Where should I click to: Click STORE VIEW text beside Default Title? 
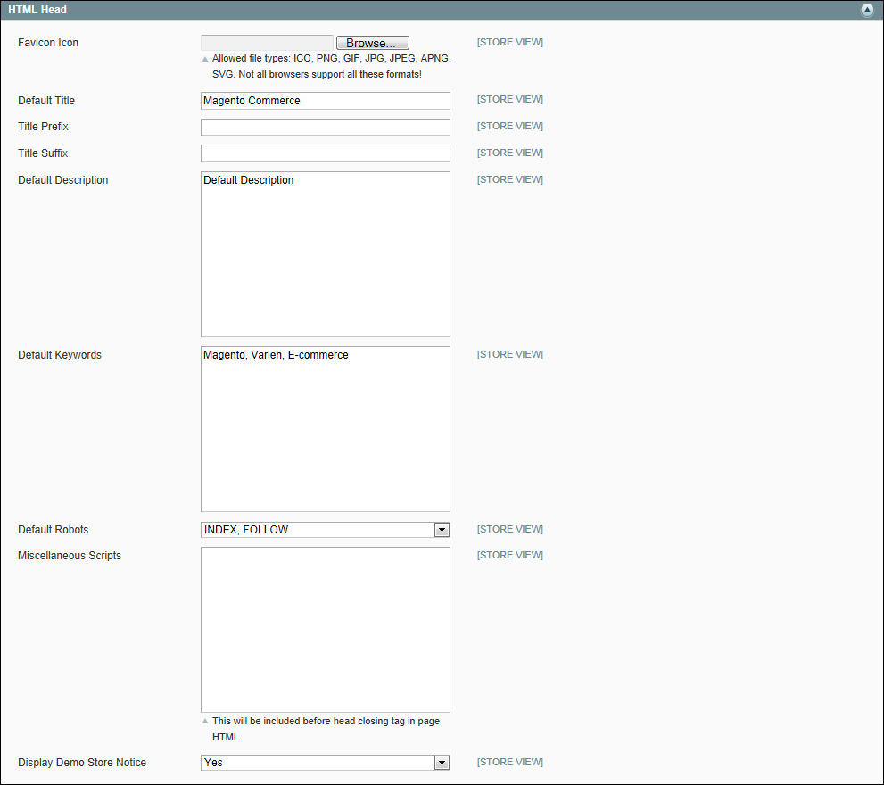(510, 99)
